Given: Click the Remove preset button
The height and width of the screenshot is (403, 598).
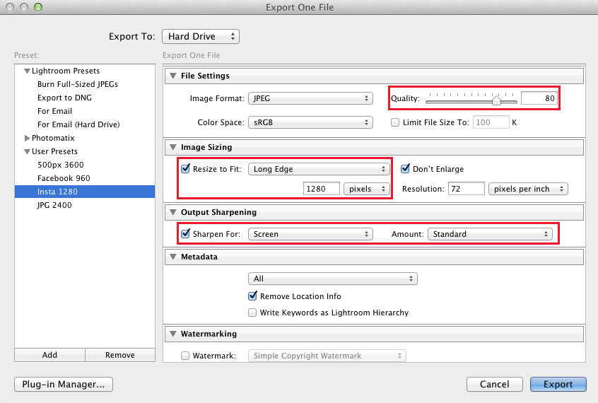Looking at the screenshot, I should coord(120,355).
